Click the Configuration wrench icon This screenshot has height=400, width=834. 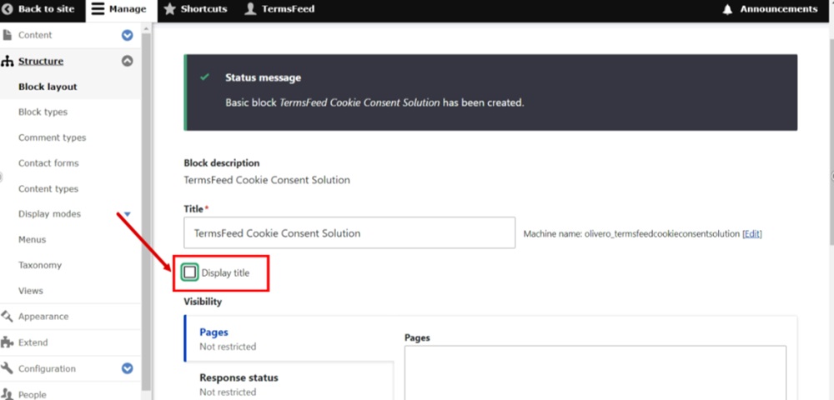click(7, 368)
